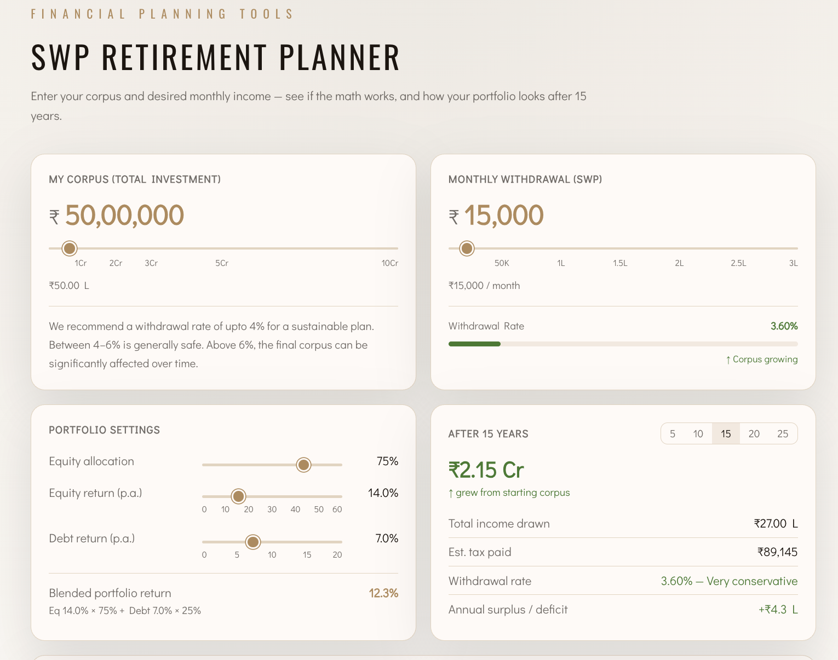Click the withdrawal rate progress bar

tap(623, 344)
